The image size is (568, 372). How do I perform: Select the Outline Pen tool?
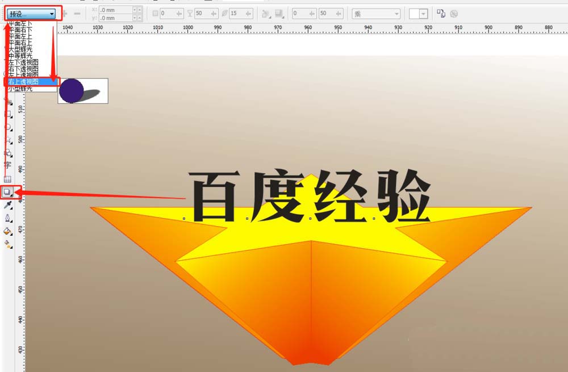point(7,218)
